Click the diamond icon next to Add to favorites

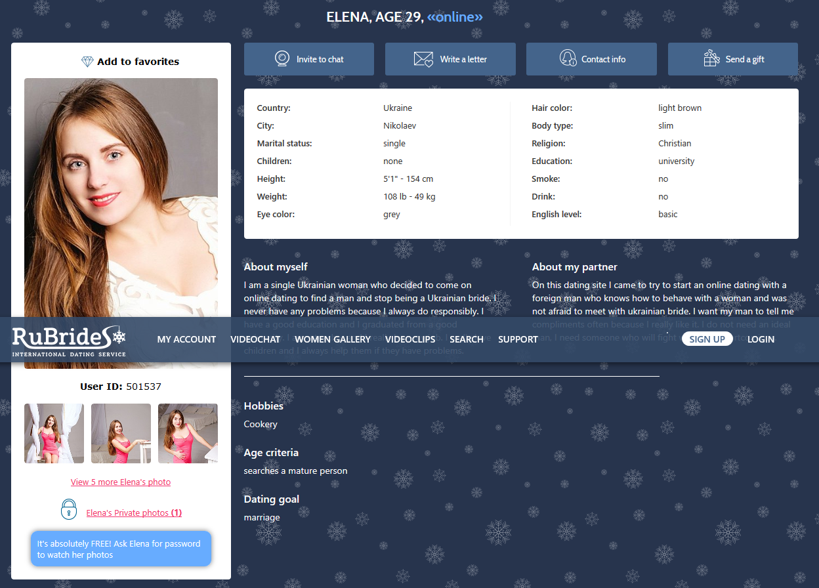86,61
